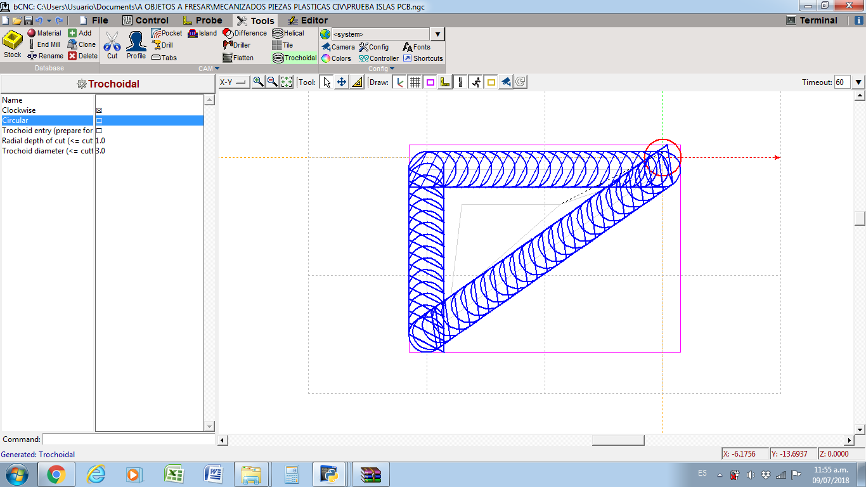Viewport: 866px width, 487px height.
Task: Open Excel from the taskbar
Action: 174,474
